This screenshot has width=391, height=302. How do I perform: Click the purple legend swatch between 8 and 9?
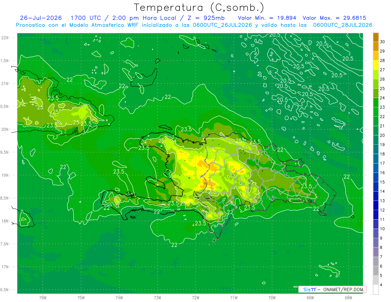coord(376,243)
